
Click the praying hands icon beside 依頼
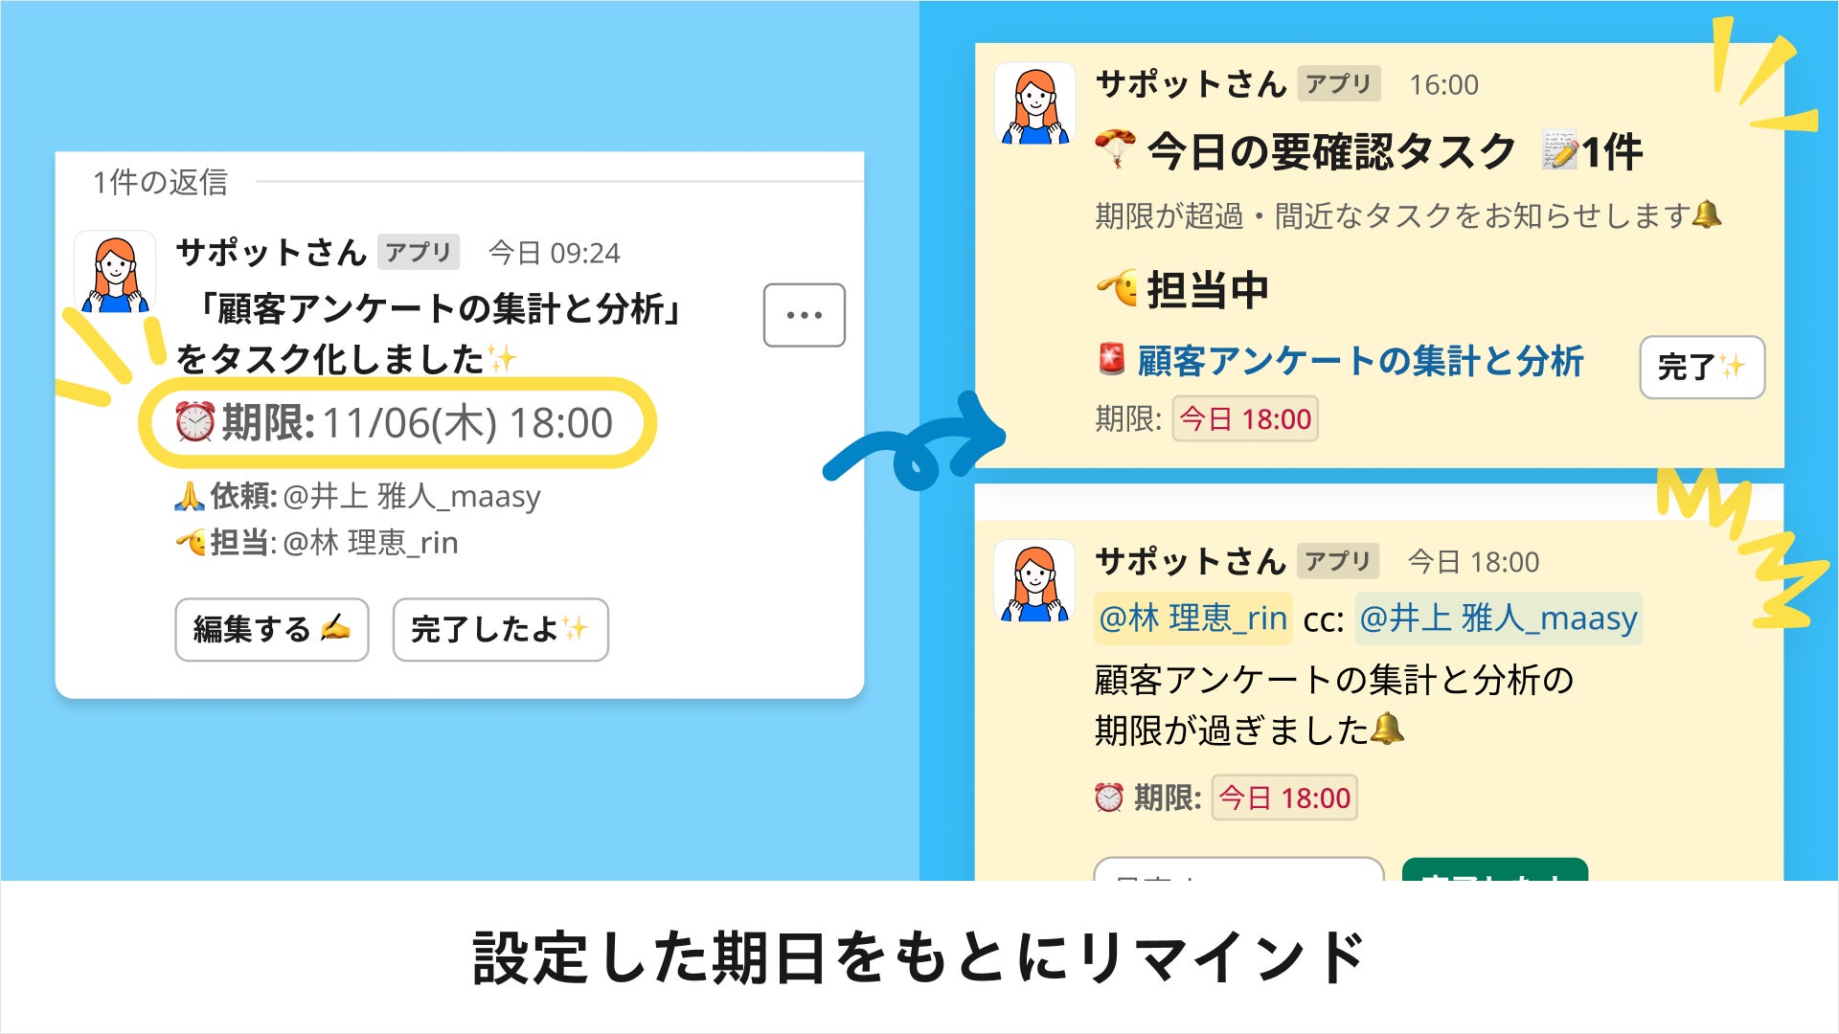[x=190, y=496]
